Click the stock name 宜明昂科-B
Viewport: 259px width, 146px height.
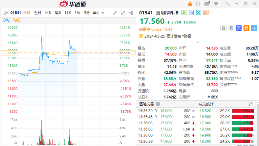click(x=167, y=13)
